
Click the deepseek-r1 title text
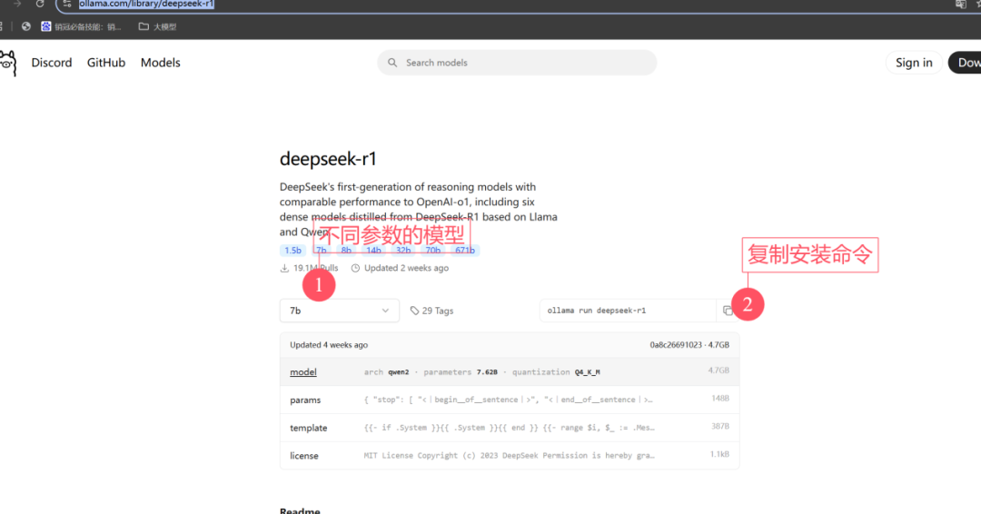click(328, 159)
